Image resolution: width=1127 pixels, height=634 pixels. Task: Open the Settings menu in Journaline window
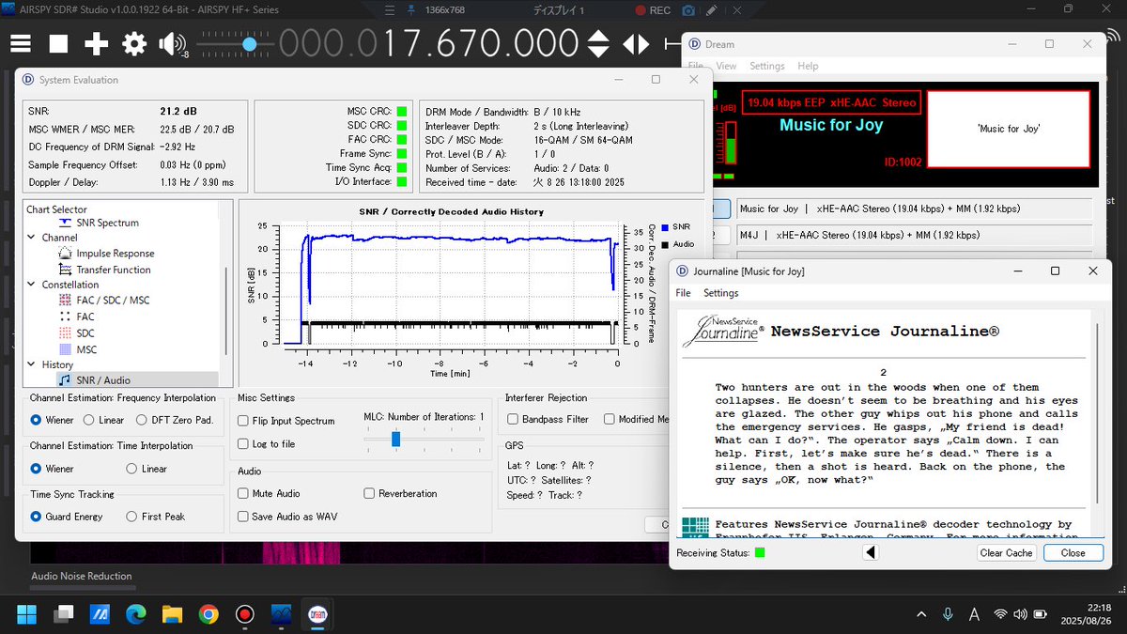[x=721, y=293]
